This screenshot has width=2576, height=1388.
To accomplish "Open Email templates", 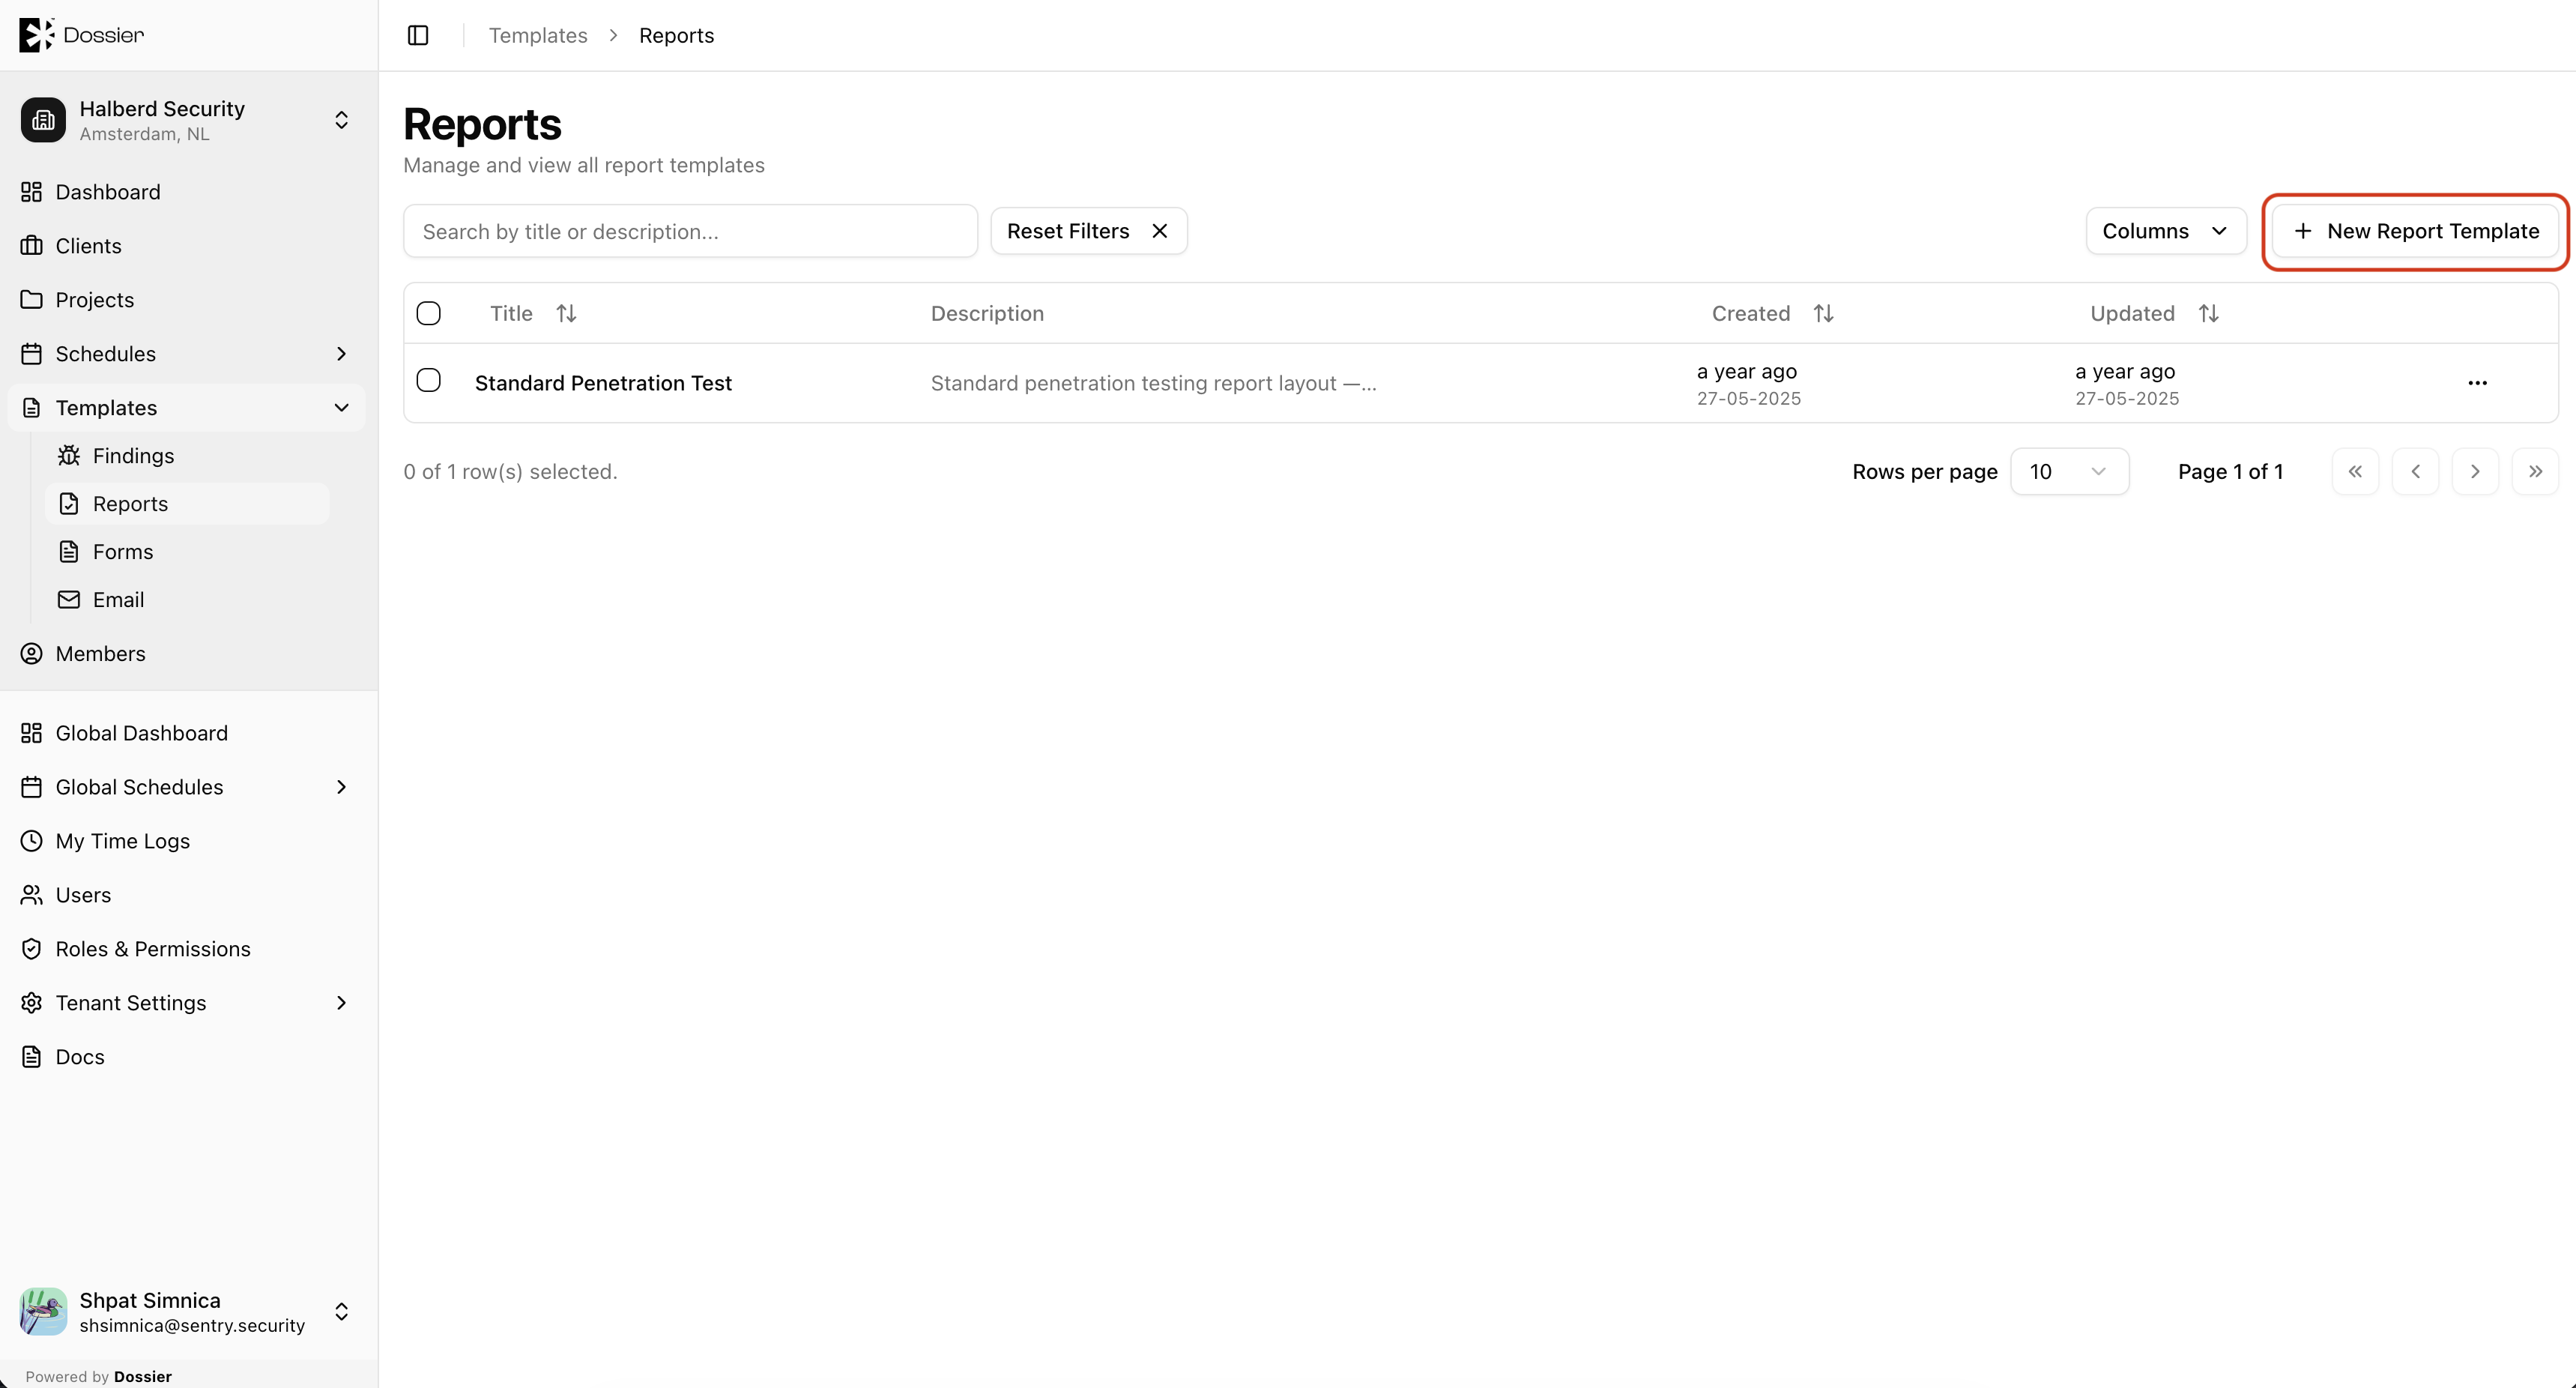I will click(x=187, y=600).
